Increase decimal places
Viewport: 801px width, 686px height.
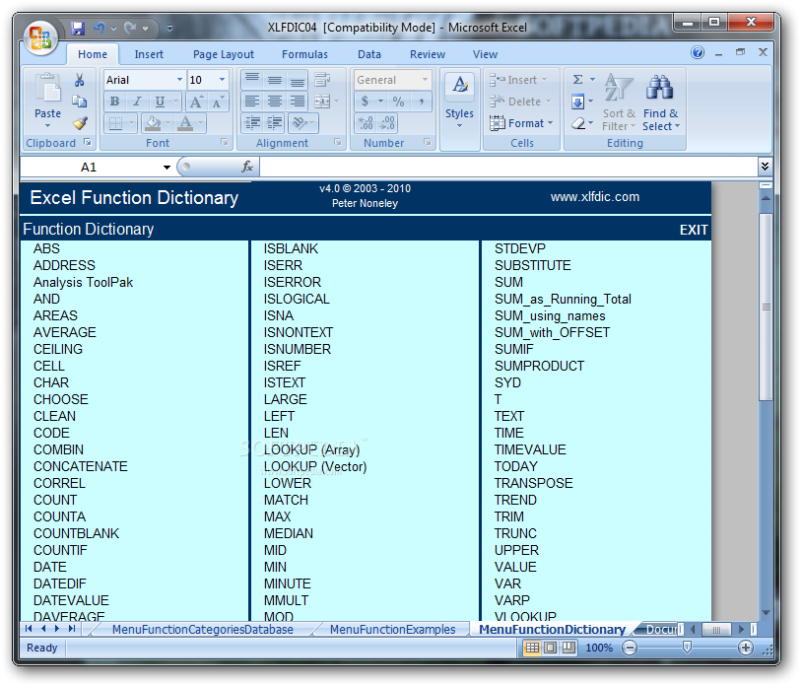(366, 122)
